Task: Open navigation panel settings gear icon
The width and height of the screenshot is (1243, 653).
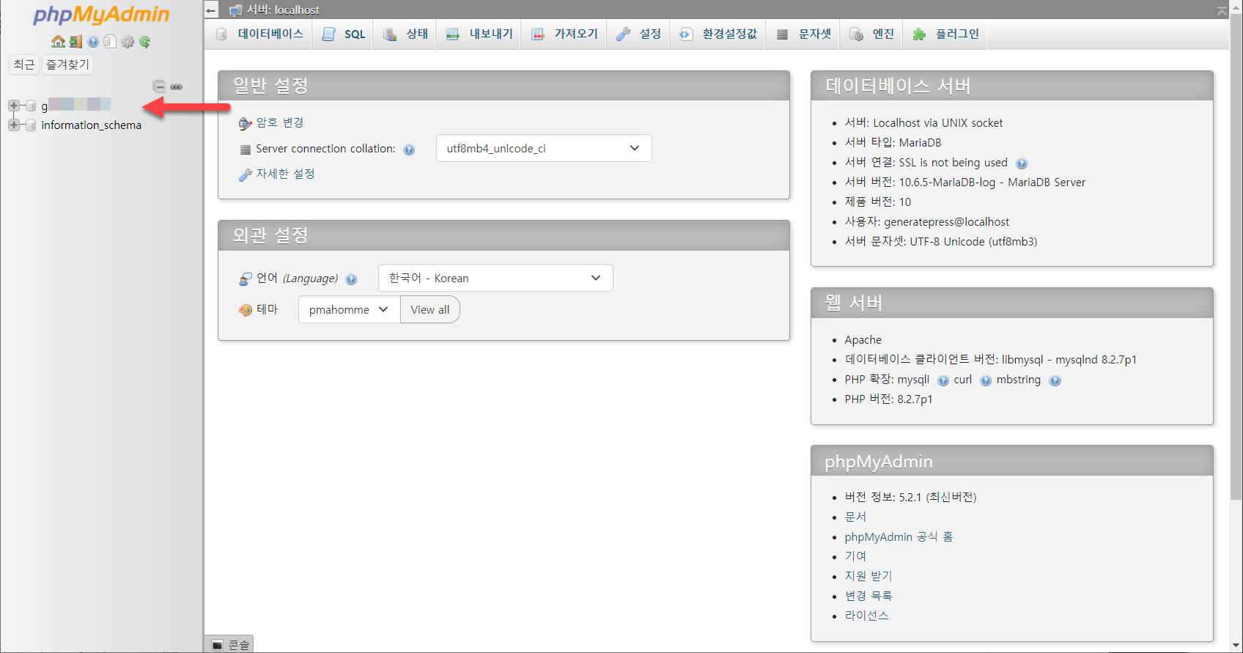Action: (128, 42)
